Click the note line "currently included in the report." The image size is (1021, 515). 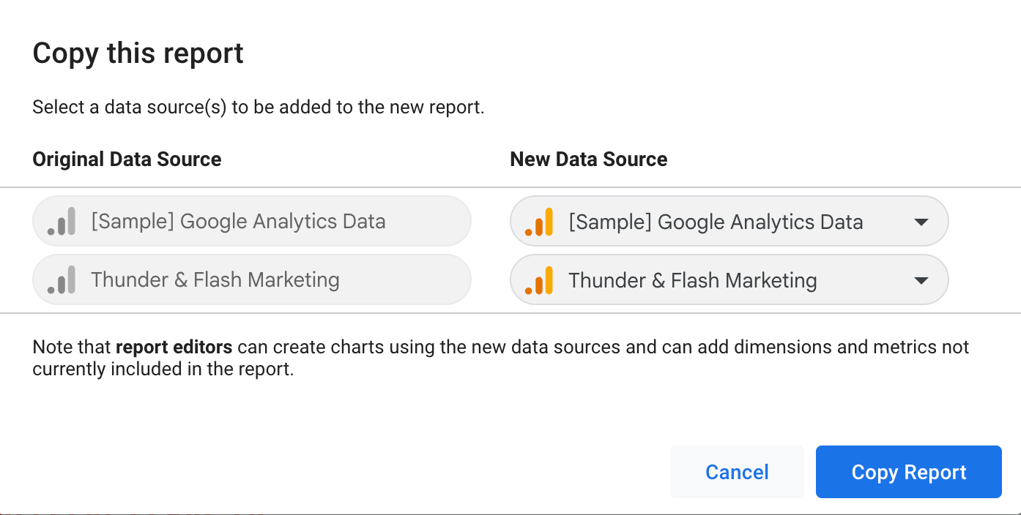(163, 369)
